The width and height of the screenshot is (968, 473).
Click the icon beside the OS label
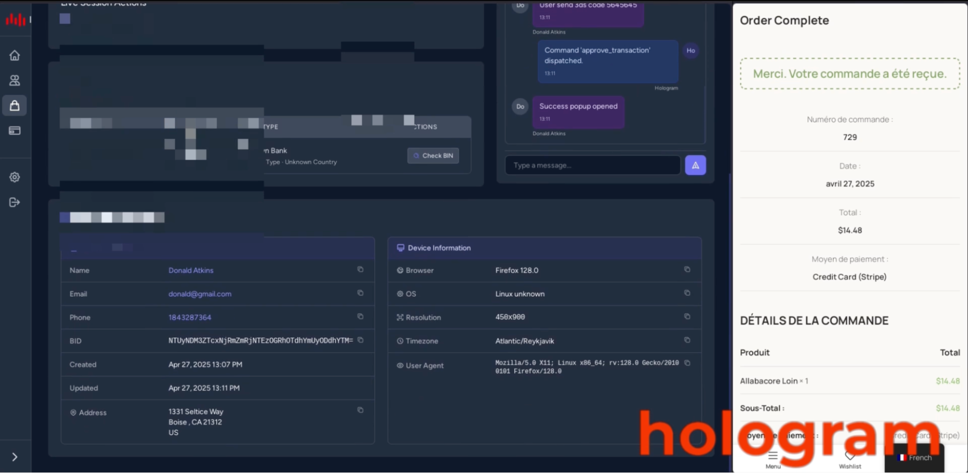click(400, 294)
